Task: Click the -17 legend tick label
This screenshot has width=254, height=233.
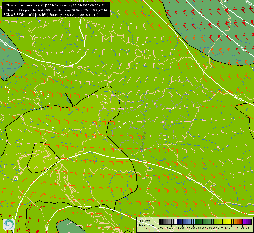Action: click(221, 228)
